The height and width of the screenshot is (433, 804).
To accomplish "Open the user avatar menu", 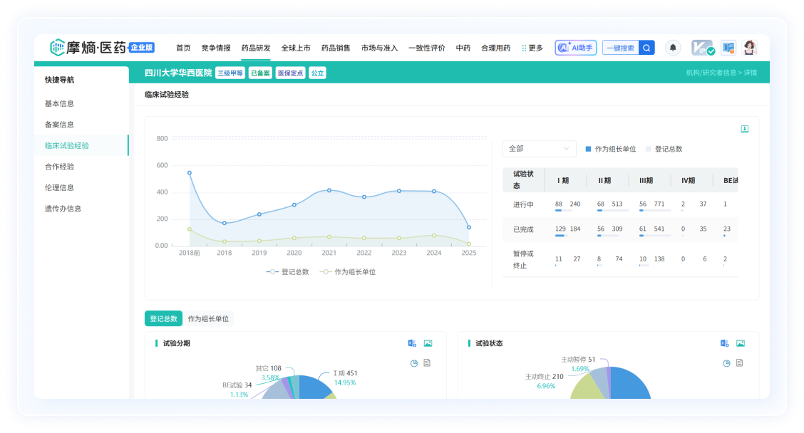I will [x=750, y=48].
